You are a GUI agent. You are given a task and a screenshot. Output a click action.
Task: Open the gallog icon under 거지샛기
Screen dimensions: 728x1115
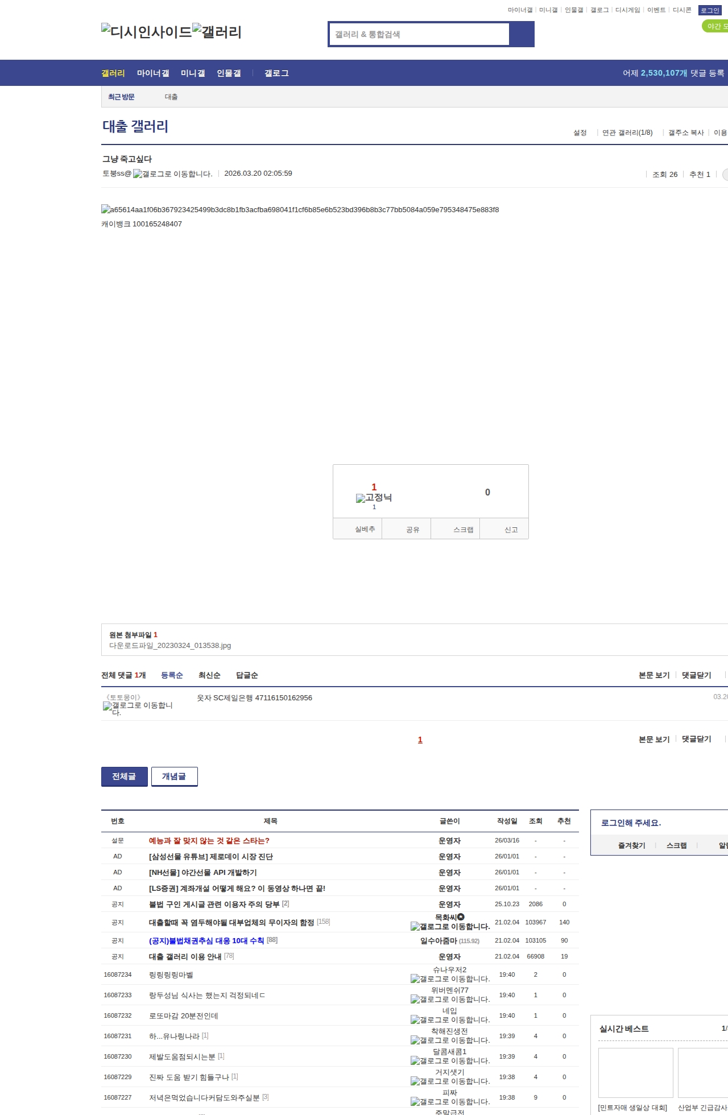pos(450,1081)
